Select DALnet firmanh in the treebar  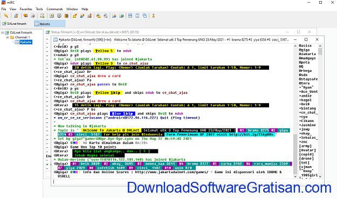click(21, 33)
